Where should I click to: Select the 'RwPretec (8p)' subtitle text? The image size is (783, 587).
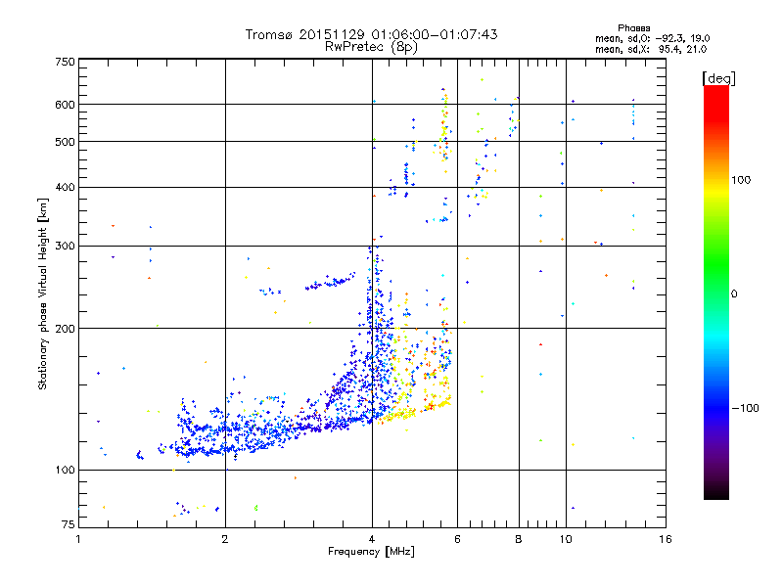371,47
